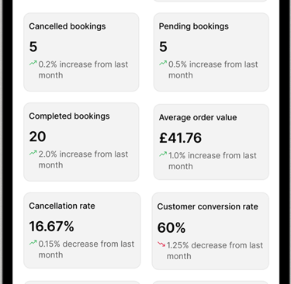This screenshot has height=284, width=291.
Task: Click the '2.0% increase from last month' text
Action: pos(83,160)
